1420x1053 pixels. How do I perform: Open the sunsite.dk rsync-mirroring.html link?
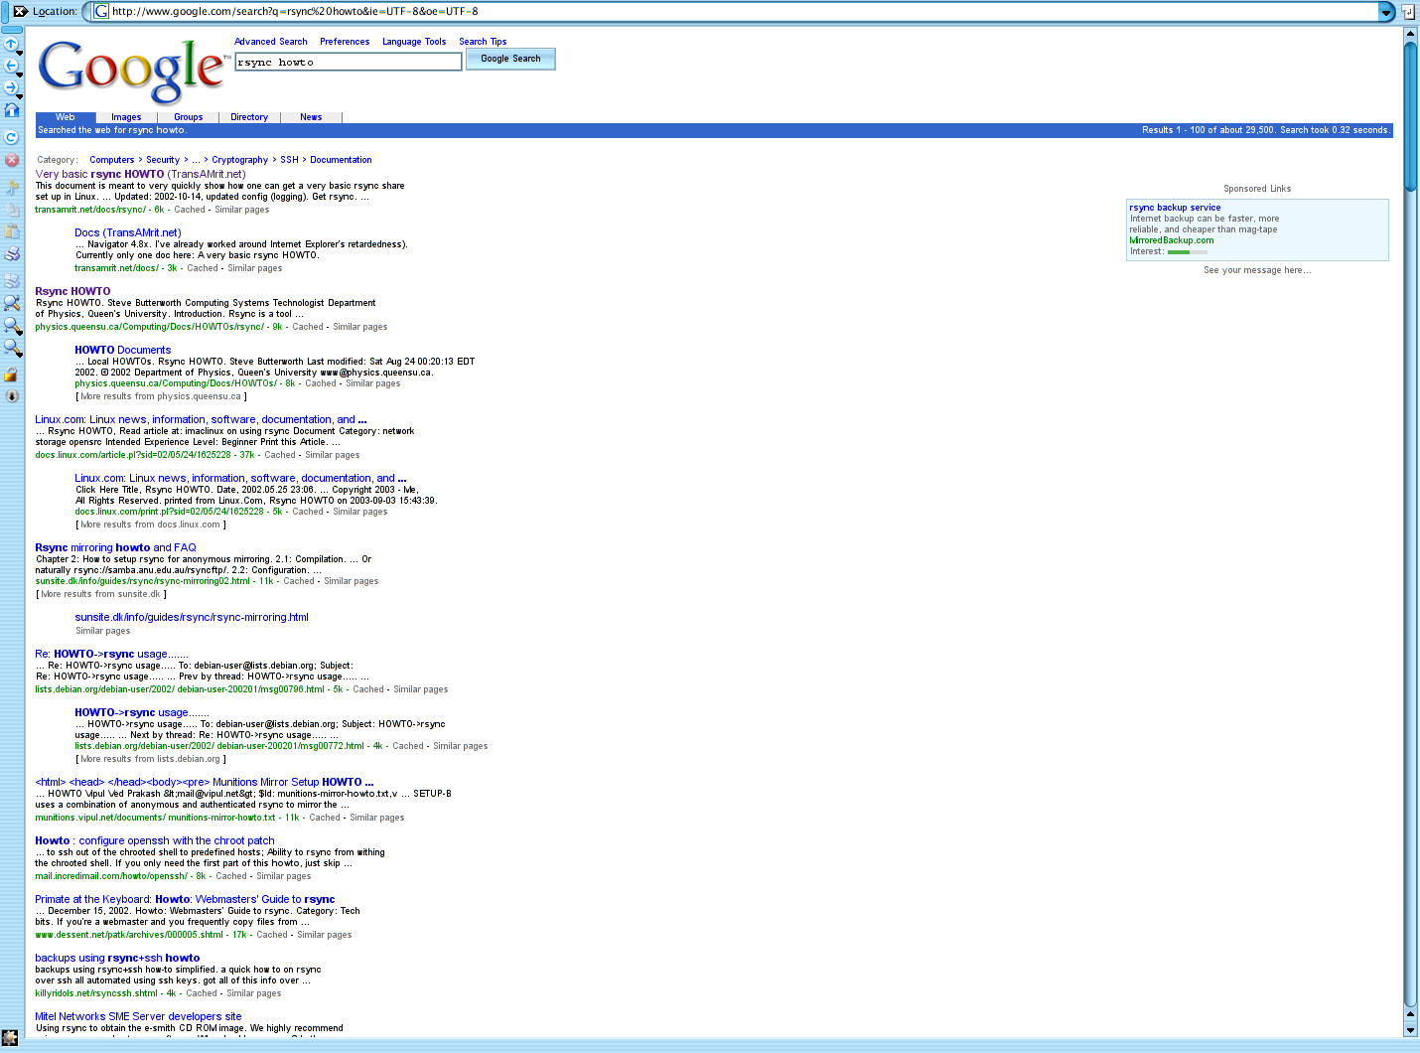point(192,617)
